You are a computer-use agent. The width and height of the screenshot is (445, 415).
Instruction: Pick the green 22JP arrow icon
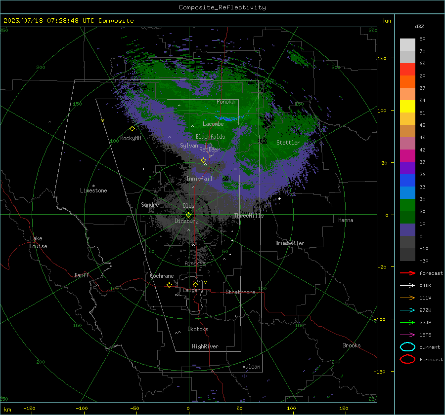[x=407, y=322]
